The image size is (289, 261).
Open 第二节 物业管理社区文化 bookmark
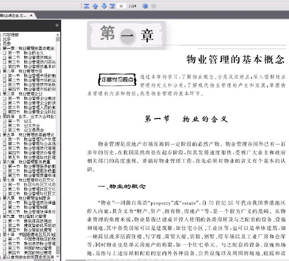[x=32, y=189]
